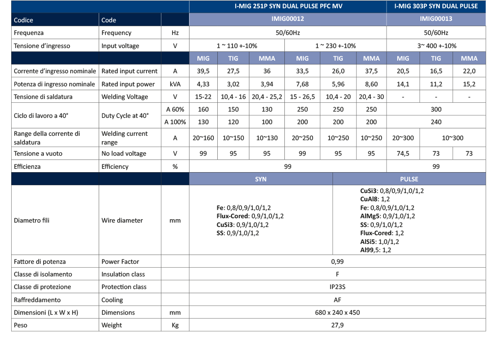Viewport: 490px width, 337px height.
Task: Select the "AlMg5: 0,9/1,0/1,2" wire entry
Action: point(387,216)
